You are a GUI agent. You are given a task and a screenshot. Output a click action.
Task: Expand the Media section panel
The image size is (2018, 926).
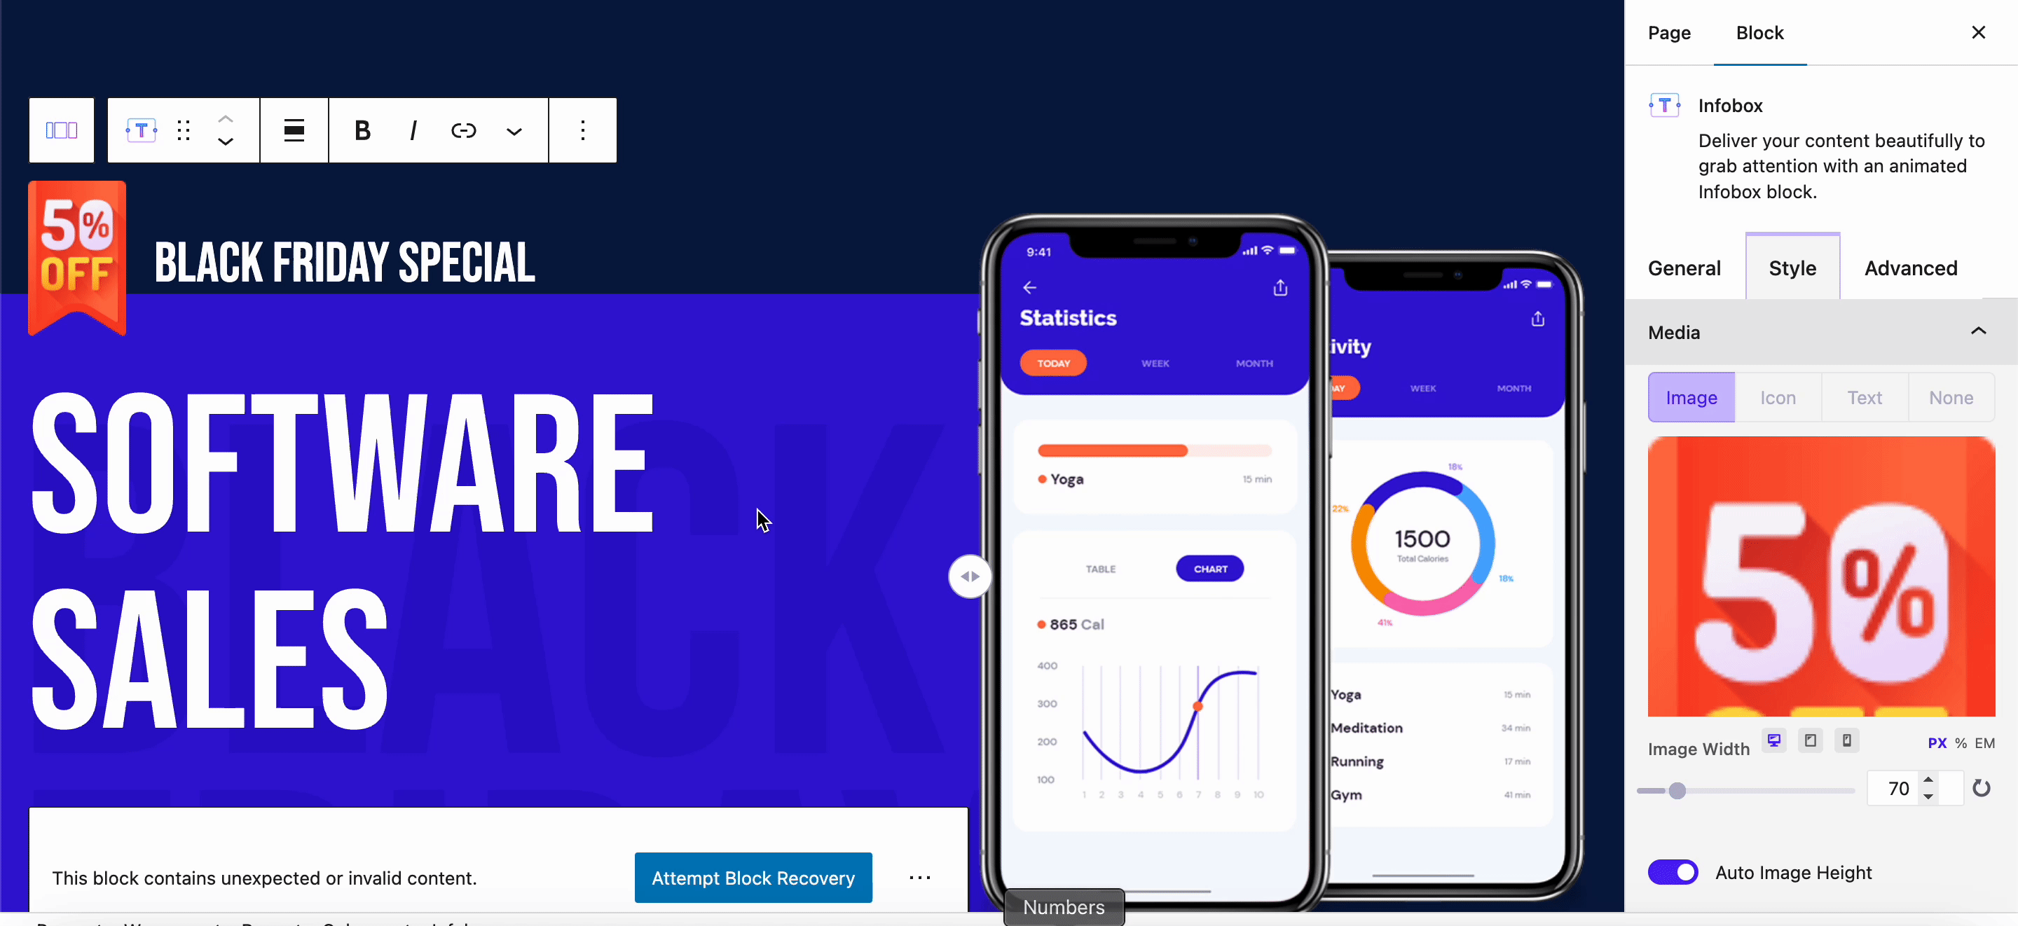click(x=1977, y=332)
